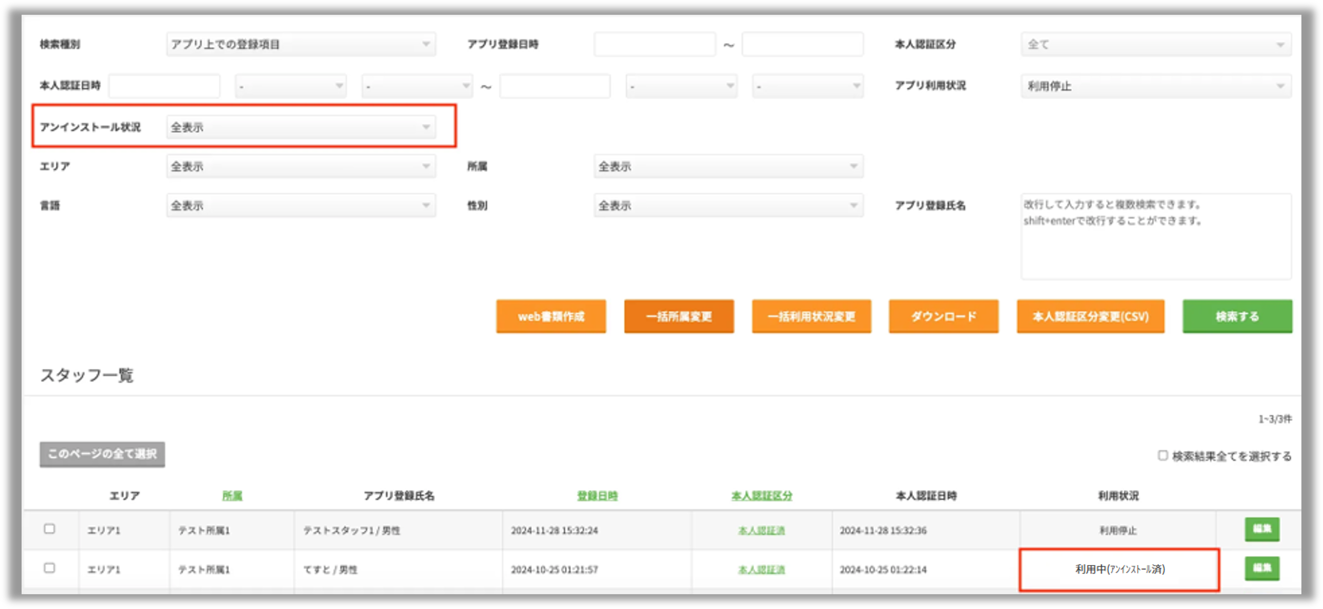Open the 本人認証区分 dropdown showing 全て

click(1156, 44)
